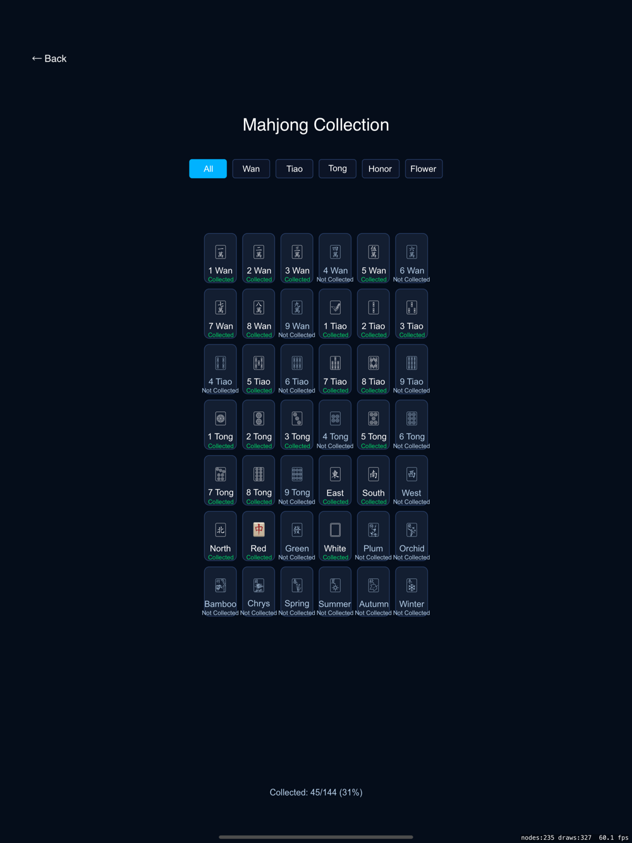The image size is (632, 843).
Task: Switch to the Honor filter tab
Action: pyautogui.click(x=380, y=169)
